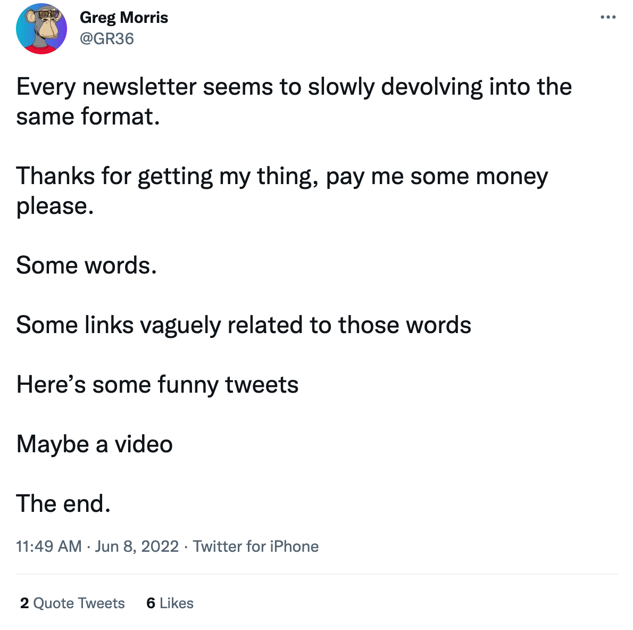This screenshot has width=633, height=630.
Task: Click the number 2 beside Quote Tweets
Action: [x=24, y=603]
